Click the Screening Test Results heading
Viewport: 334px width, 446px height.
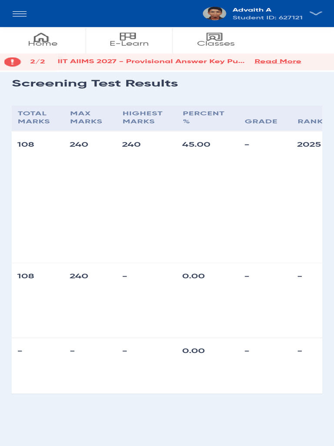(95, 83)
